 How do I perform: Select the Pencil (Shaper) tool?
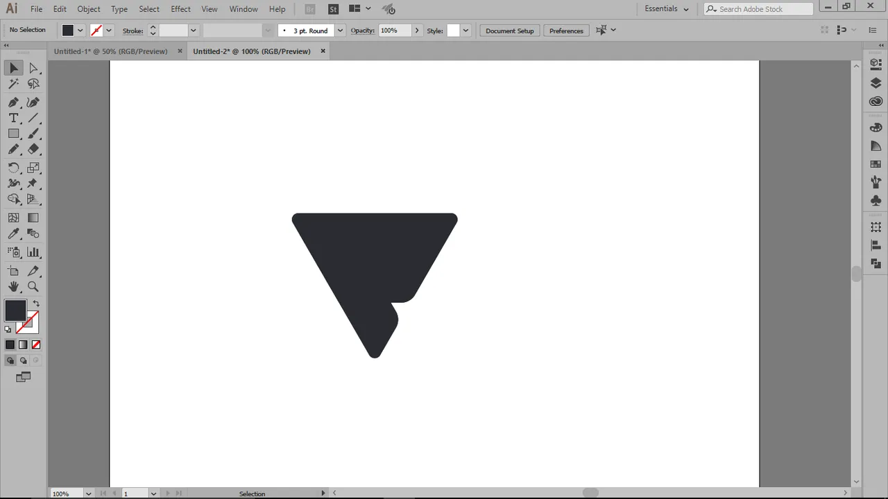(x=14, y=149)
